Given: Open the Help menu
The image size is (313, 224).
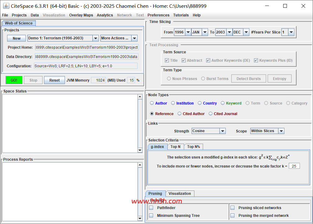Looking at the screenshot, I should 197,15.
